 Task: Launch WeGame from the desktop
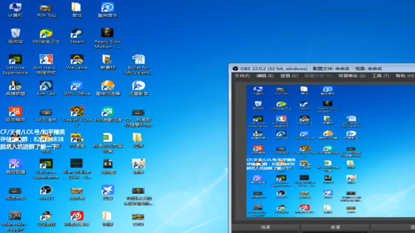point(77,62)
